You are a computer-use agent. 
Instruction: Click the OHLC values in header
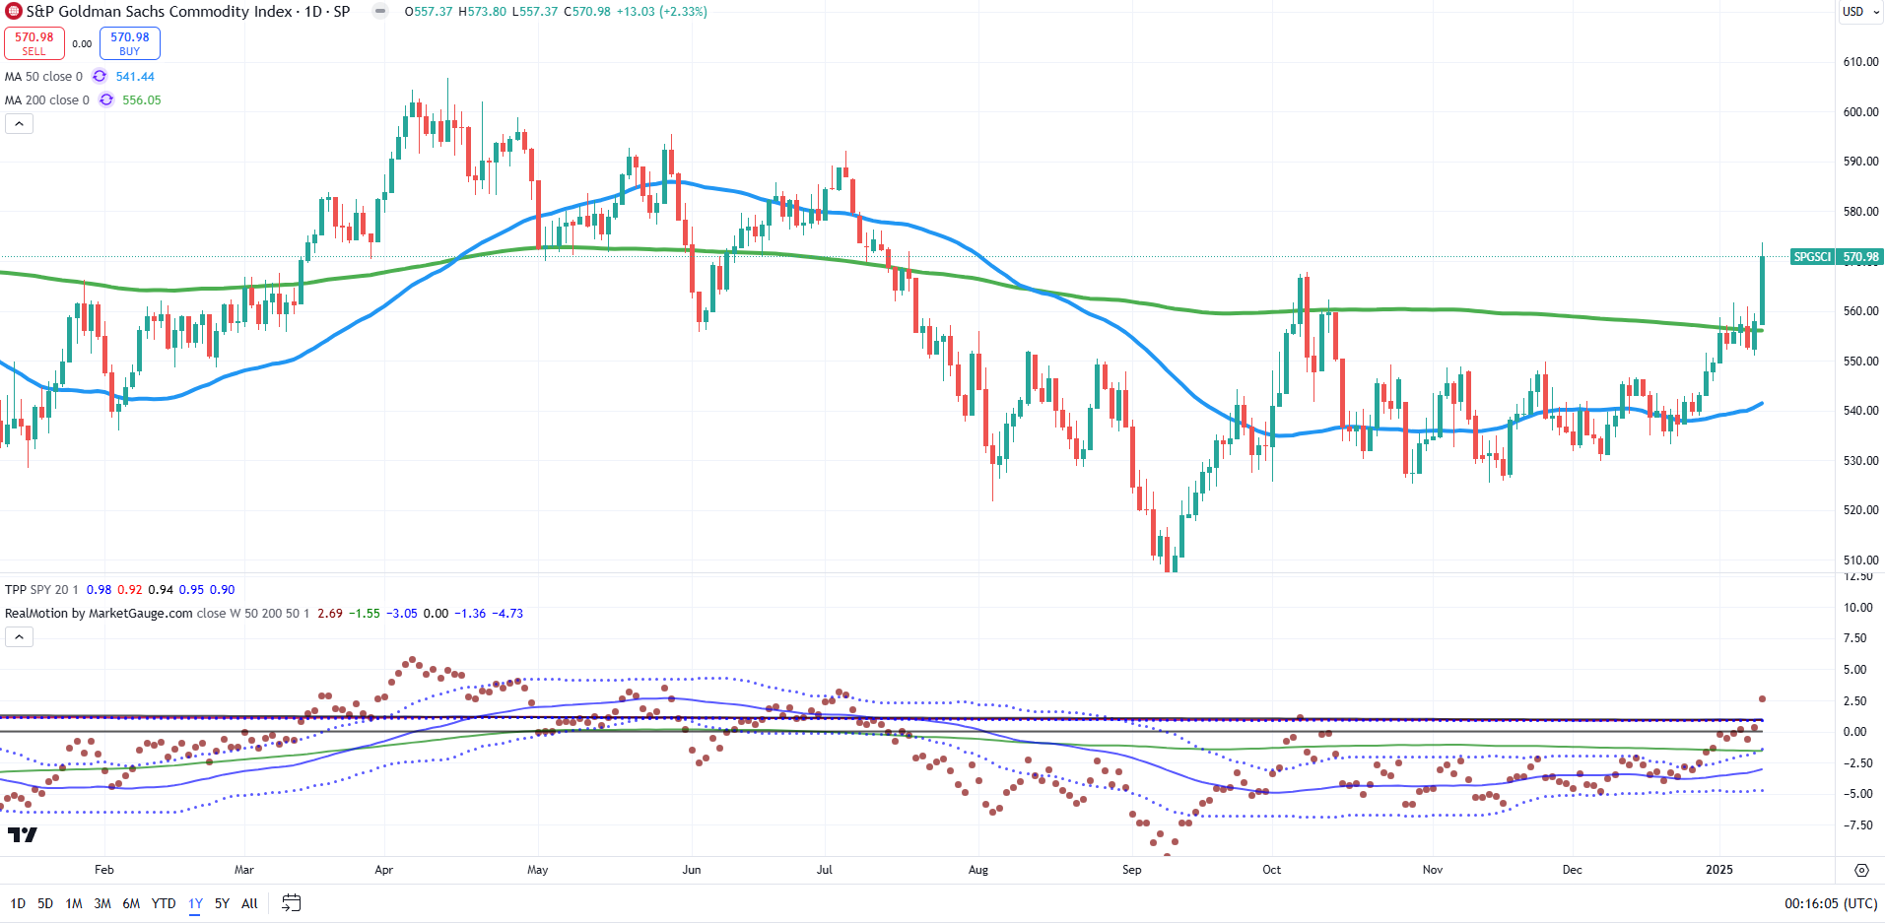[556, 12]
